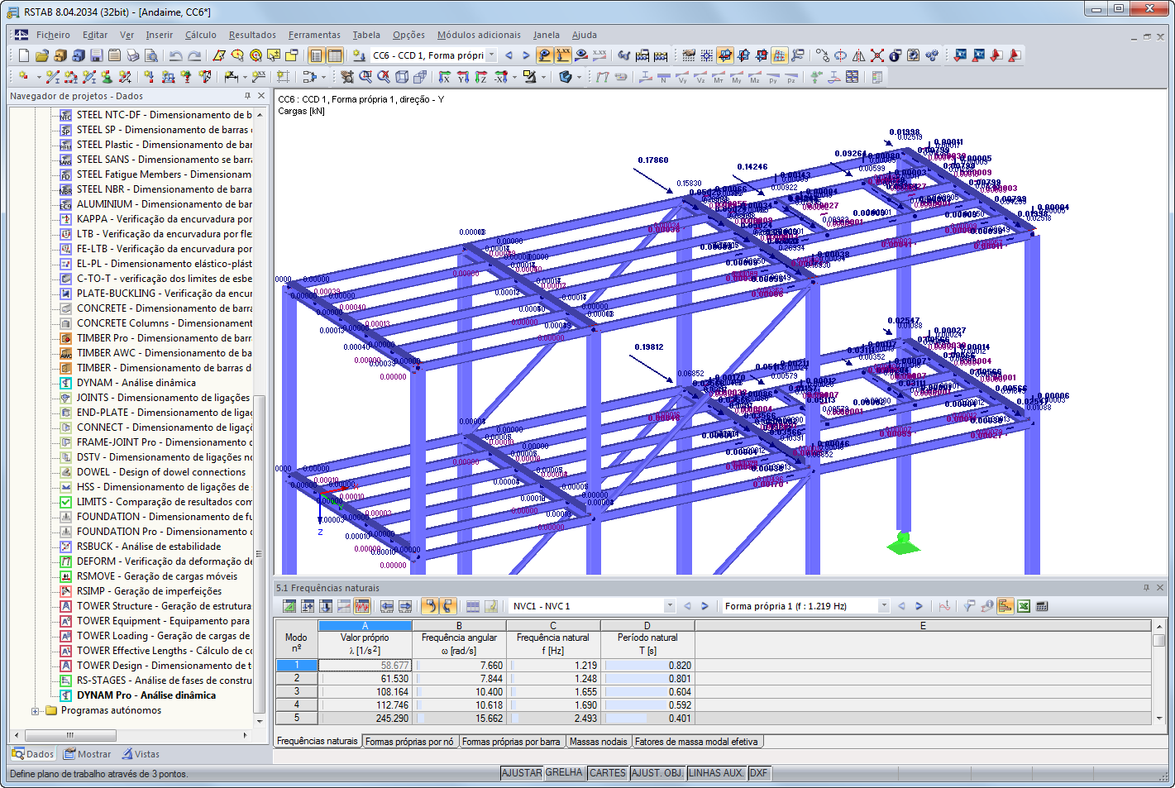Switch to the Vistas navigator tab
Image resolution: width=1175 pixels, height=788 pixels.
141,754
